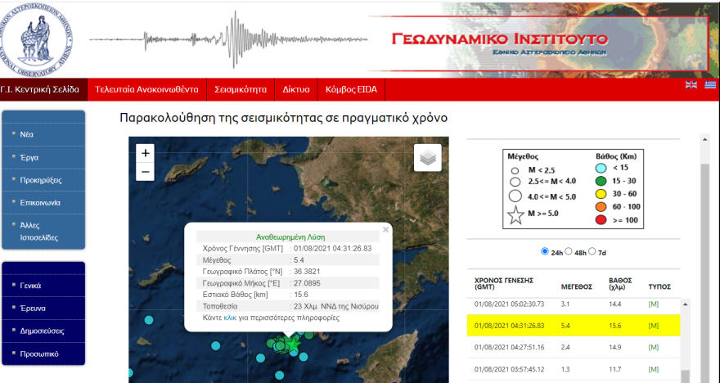Click the green 15 - 30 depth swatch

[601, 181]
